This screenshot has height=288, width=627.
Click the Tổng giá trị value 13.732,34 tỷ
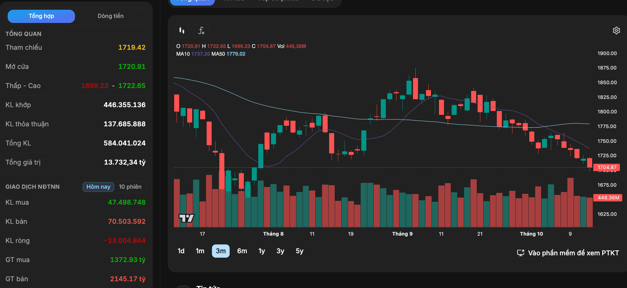pyautogui.click(x=125, y=162)
